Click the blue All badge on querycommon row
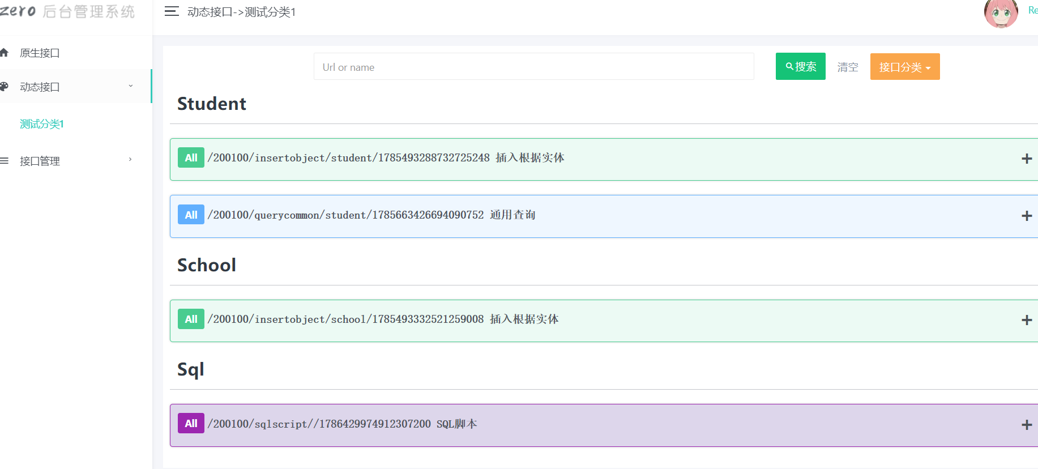1038x469 pixels. [x=191, y=215]
